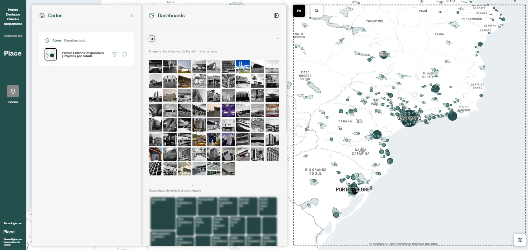Open the blue-sky Congress towers thumbnail

click(243, 66)
